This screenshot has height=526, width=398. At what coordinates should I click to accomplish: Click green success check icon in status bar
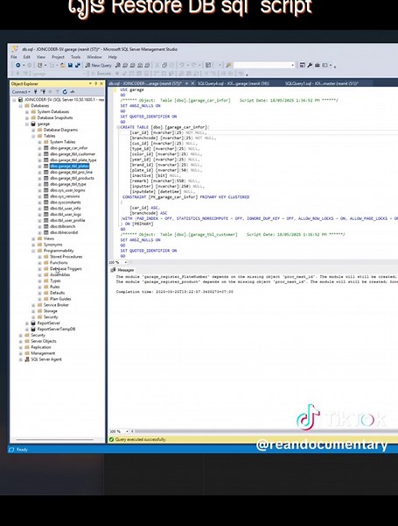111,439
